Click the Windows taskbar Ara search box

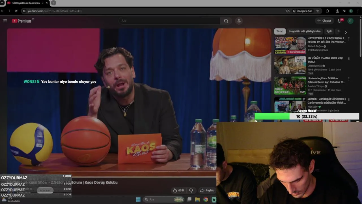point(164,199)
